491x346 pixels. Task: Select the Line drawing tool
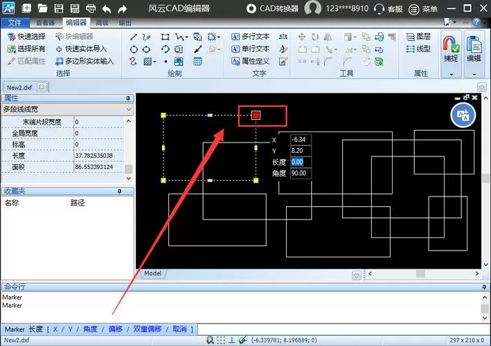coord(134,37)
